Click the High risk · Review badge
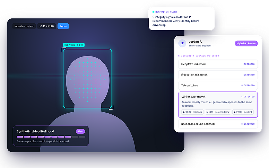Viewport: 269px width, 168px height. click(x=246, y=43)
